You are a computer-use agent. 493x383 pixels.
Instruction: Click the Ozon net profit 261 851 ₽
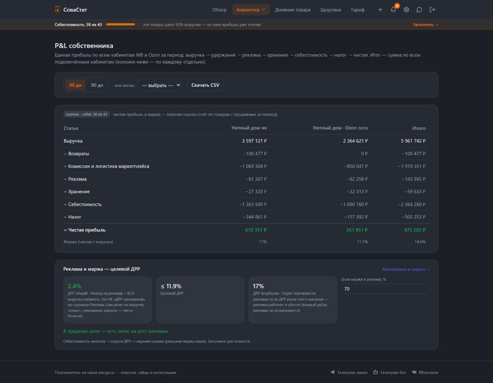[357, 230]
